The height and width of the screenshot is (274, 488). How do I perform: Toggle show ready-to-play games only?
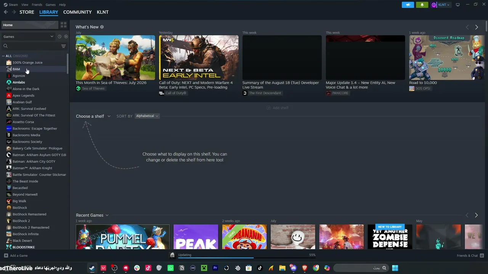[x=66, y=37]
